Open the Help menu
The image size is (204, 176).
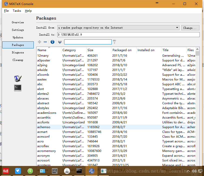pyautogui.click(x=28, y=11)
